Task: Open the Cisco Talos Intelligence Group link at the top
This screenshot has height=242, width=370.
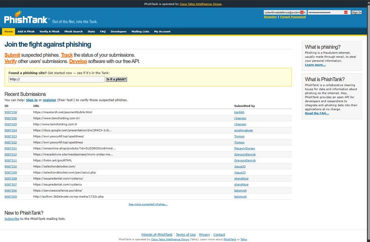Action: [x=200, y=4]
